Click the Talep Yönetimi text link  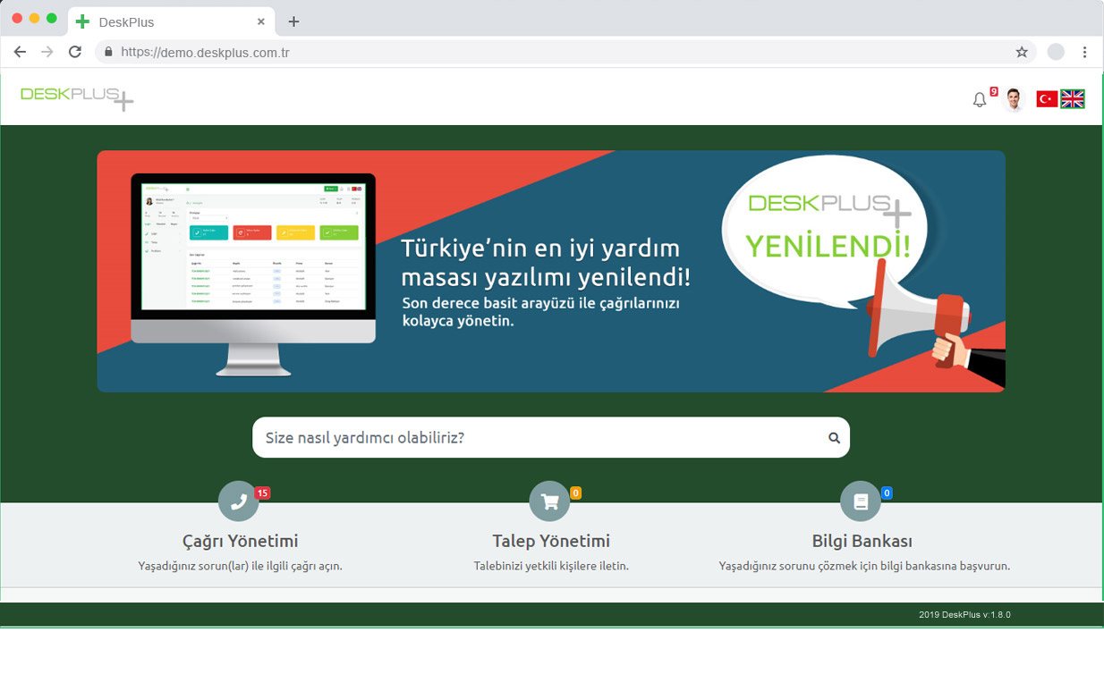(549, 541)
